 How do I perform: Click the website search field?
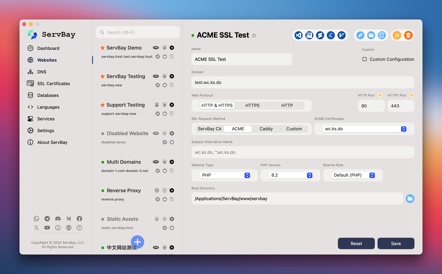138,32
